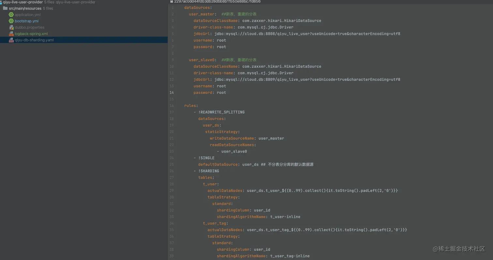Open application.yml in the file tree

pyautogui.click(x=27, y=15)
